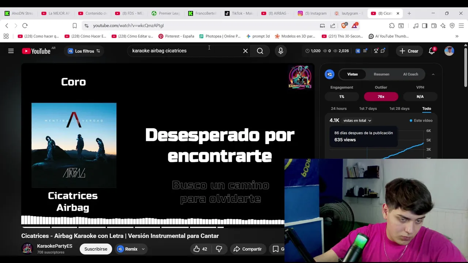
Task: Go back with browser back arrow
Action: pyautogui.click(x=7, y=26)
